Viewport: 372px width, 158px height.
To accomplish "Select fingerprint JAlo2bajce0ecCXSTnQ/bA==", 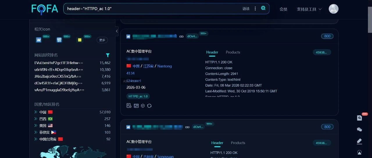I will point(58,76).
